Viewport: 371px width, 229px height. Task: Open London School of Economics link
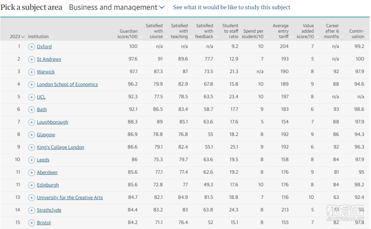(67, 84)
